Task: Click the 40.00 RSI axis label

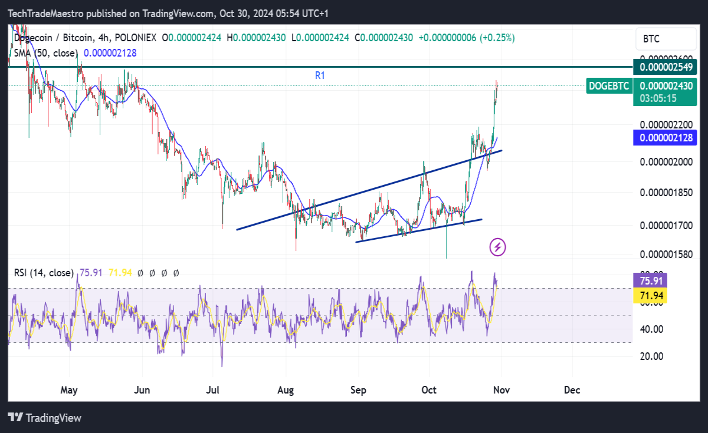Action: pyautogui.click(x=651, y=329)
